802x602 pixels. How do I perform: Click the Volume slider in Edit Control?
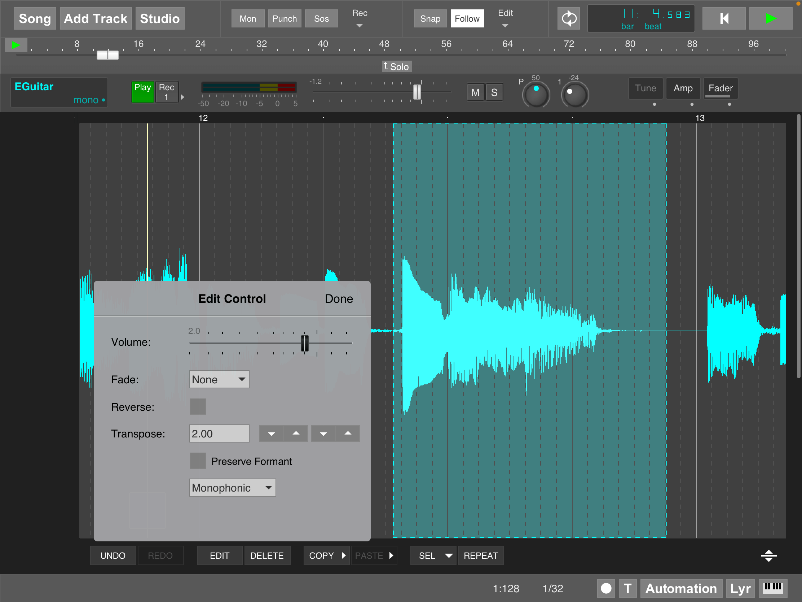pos(305,343)
